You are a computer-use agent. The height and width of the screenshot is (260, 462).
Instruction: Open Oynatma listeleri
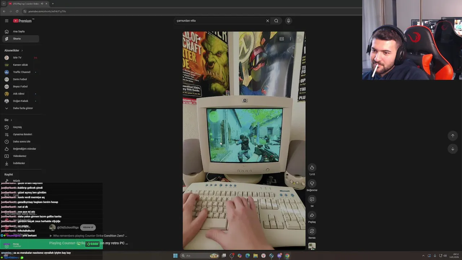tap(20, 134)
